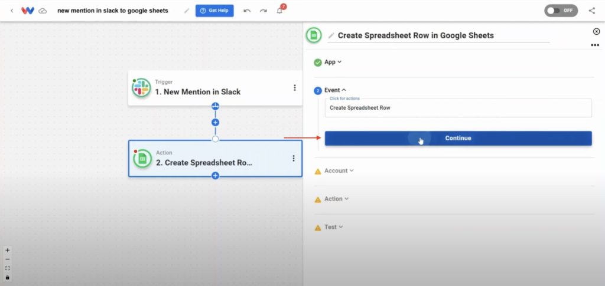Zoom in on the canvas
This screenshot has width=605, height=286.
pyautogui.click(x=7, y=250)
